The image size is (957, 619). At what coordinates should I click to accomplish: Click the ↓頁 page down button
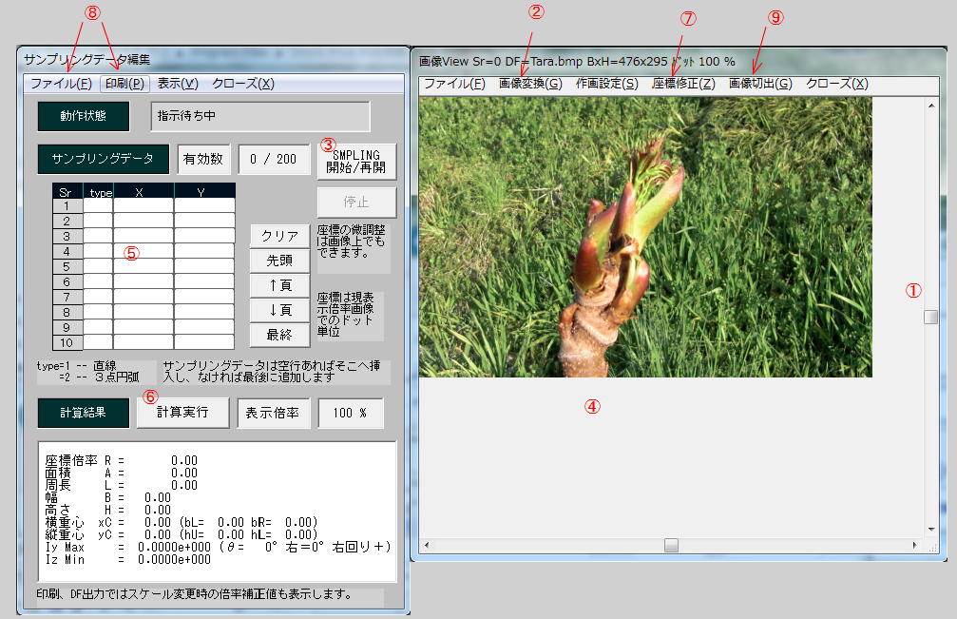279,310
